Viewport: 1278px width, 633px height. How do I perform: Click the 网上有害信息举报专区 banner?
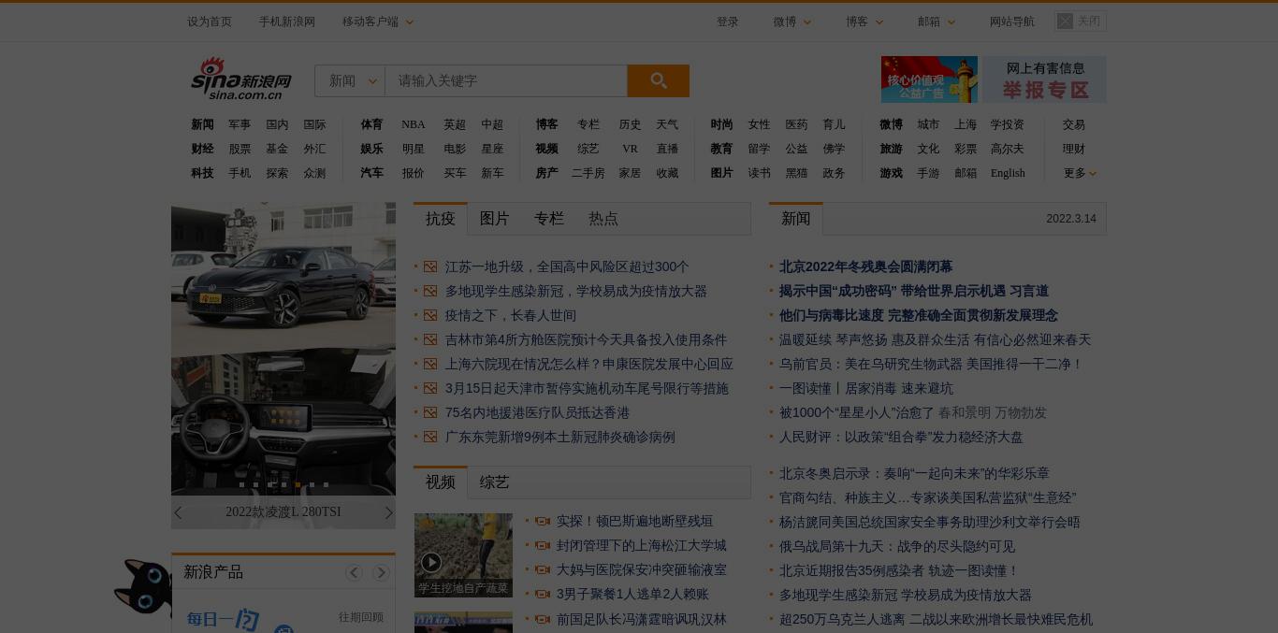pos(1044,79)
